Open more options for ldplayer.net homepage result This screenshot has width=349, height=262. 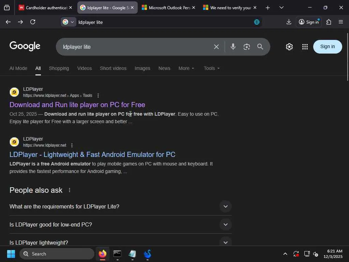pos(72,145)
